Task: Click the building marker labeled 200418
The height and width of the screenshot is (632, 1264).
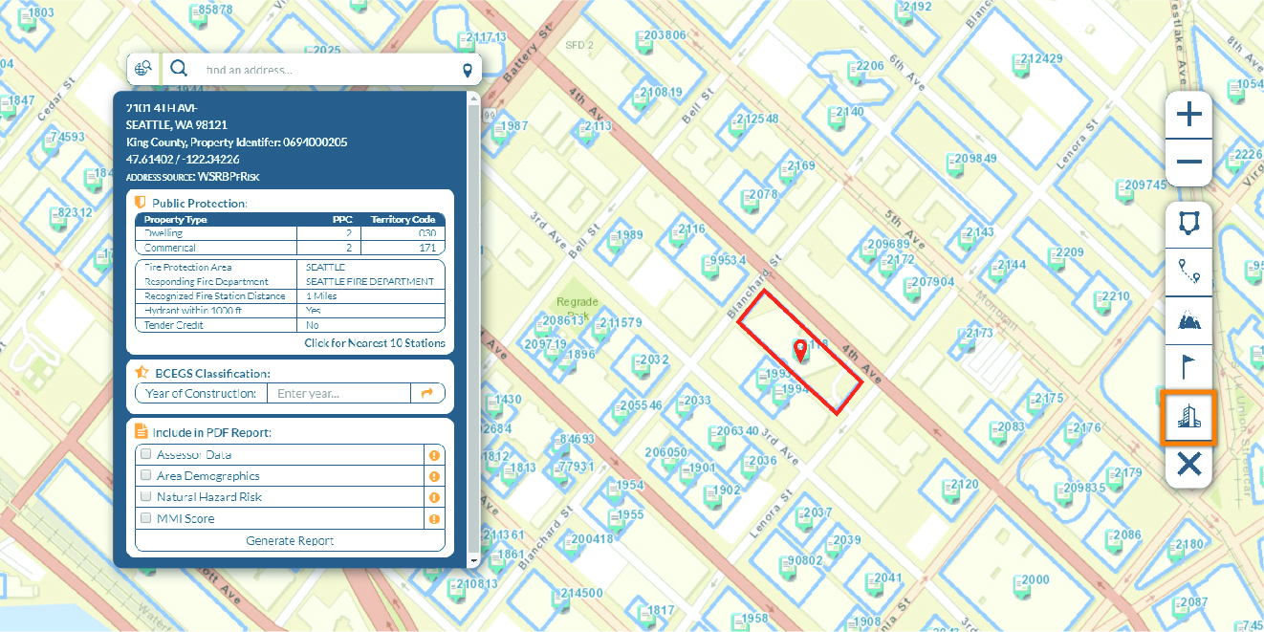Action: point(570,544)
